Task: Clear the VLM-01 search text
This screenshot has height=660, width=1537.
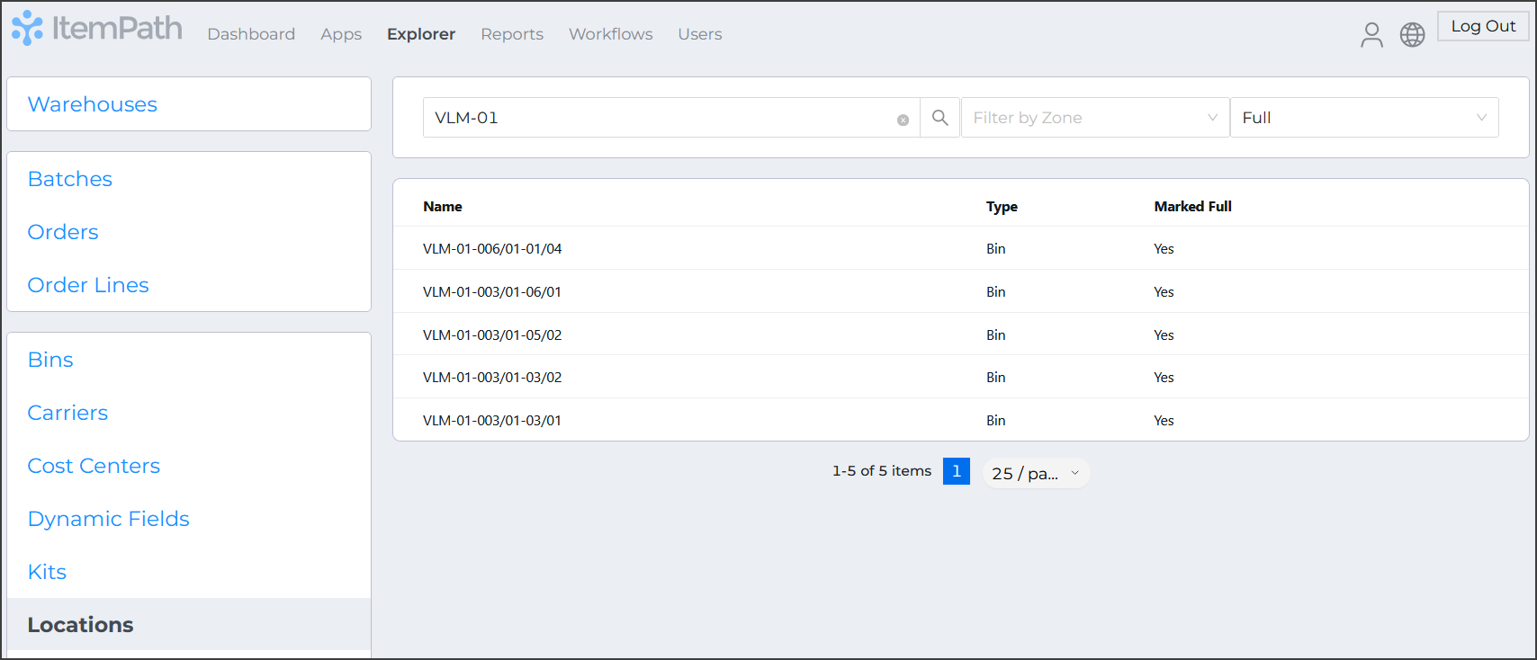Action: point(903,120)
